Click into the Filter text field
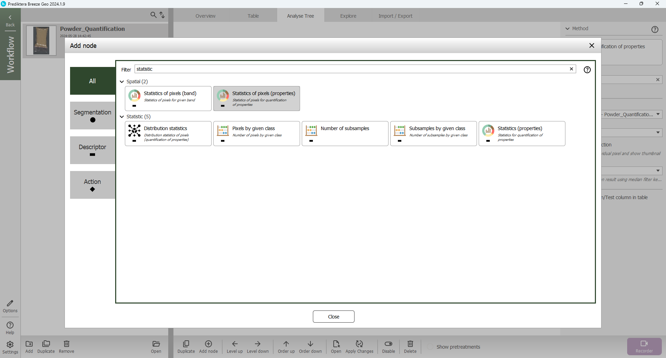Viewport: 666px width, 358px height. [350, 69]
